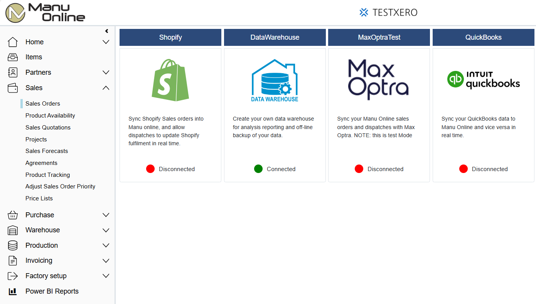
Task: Click the Home house icon in sidebar
Action: [x=13, y=42]
